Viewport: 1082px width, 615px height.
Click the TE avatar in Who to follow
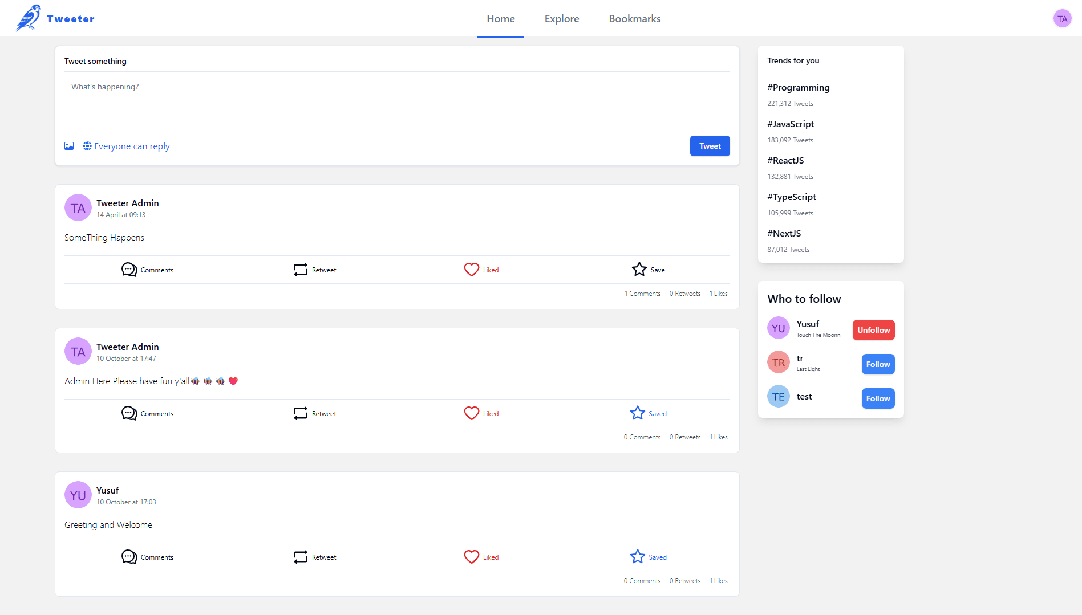(778, 397)
